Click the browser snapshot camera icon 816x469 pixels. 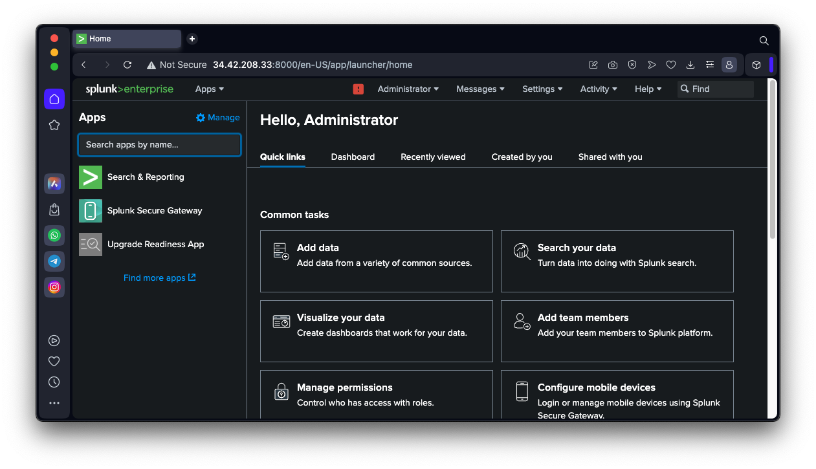[x=613, y=65]
